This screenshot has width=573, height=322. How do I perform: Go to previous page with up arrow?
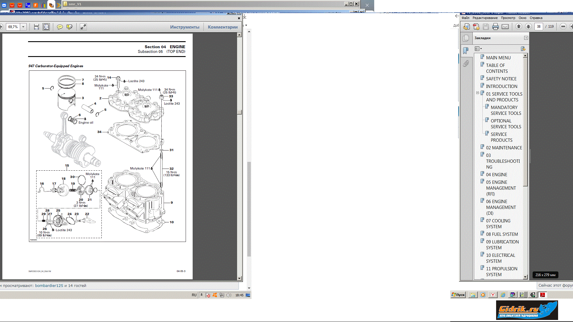point(519,27)
